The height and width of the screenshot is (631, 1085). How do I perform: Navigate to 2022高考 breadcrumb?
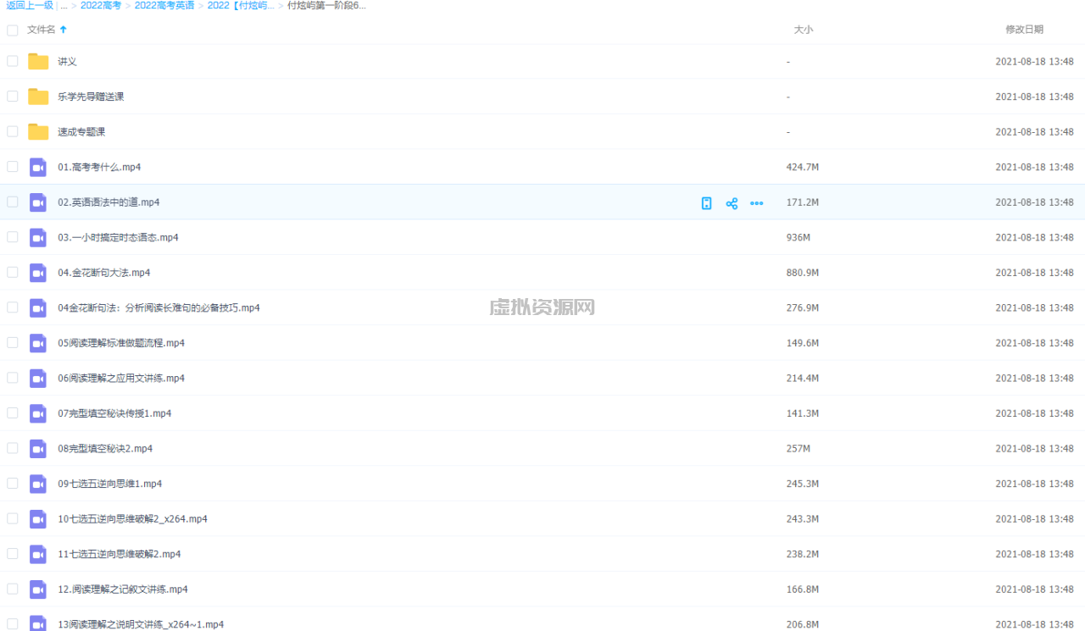click(102, 5)
